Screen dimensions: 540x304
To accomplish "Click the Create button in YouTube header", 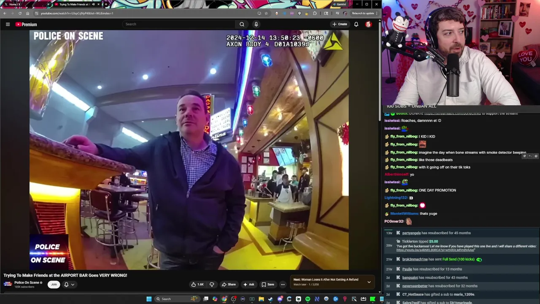I will click(x=340, y=24).
